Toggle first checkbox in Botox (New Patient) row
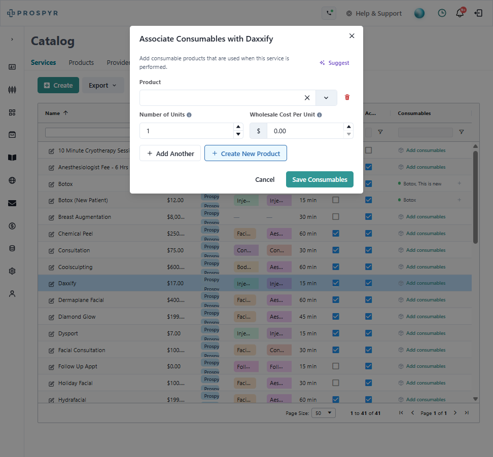 [x=336, y=200]
